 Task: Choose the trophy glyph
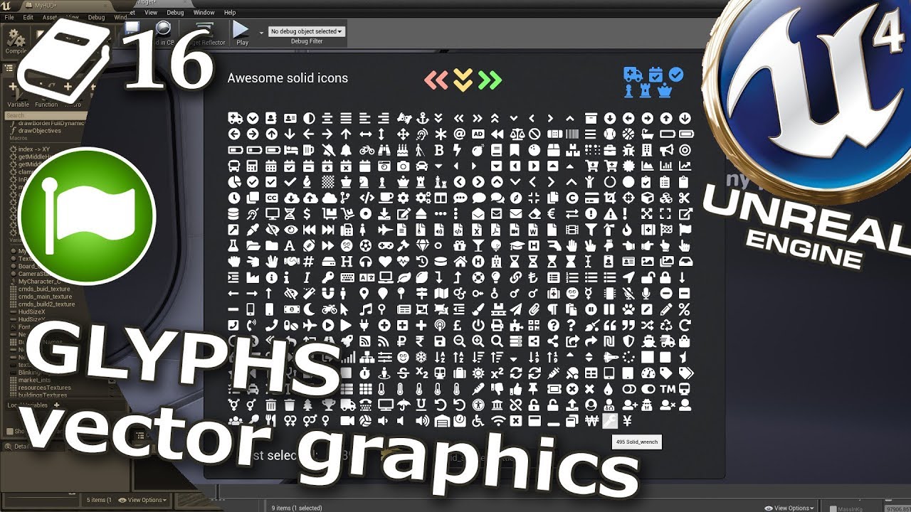329,405
